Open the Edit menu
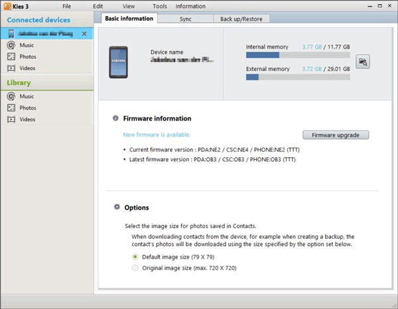Screen dimensions: 398x309 point(98,7)
